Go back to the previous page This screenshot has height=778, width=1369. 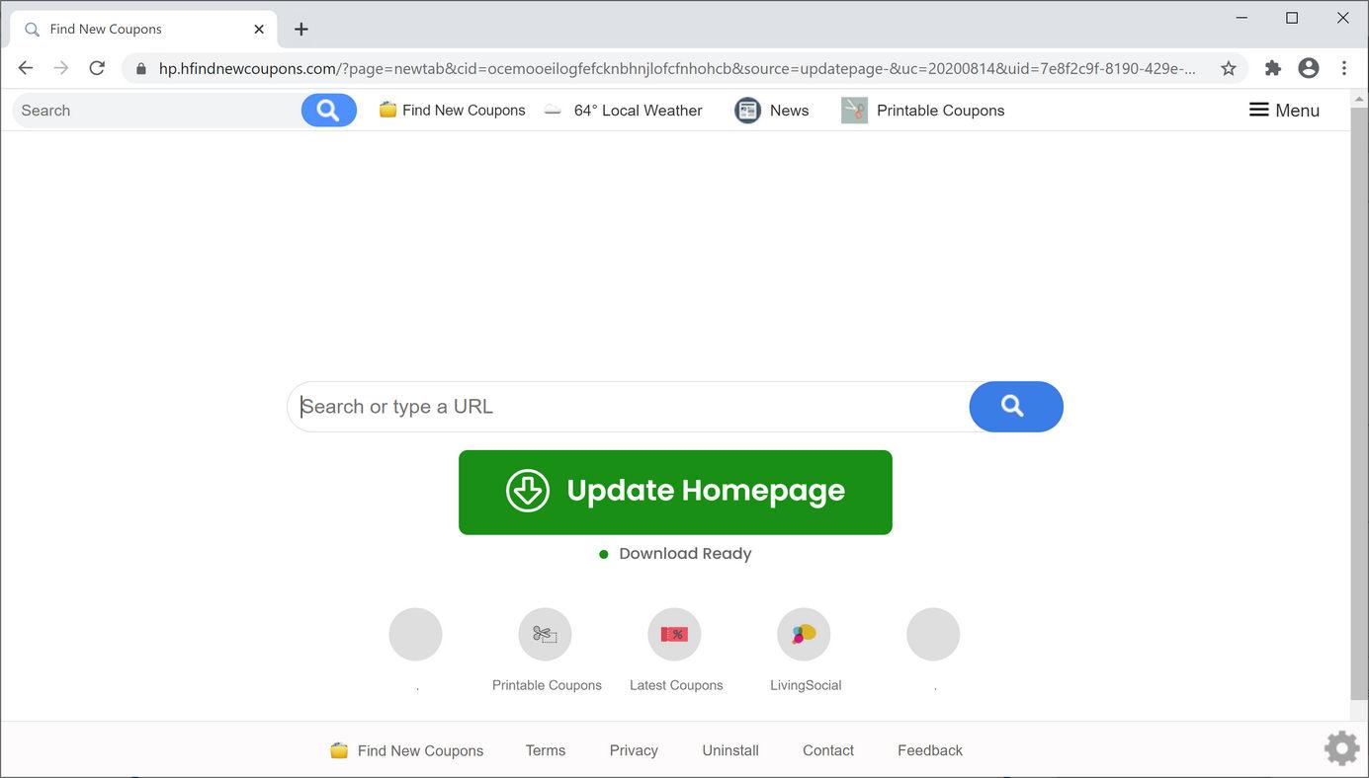[x=26, y=68]
